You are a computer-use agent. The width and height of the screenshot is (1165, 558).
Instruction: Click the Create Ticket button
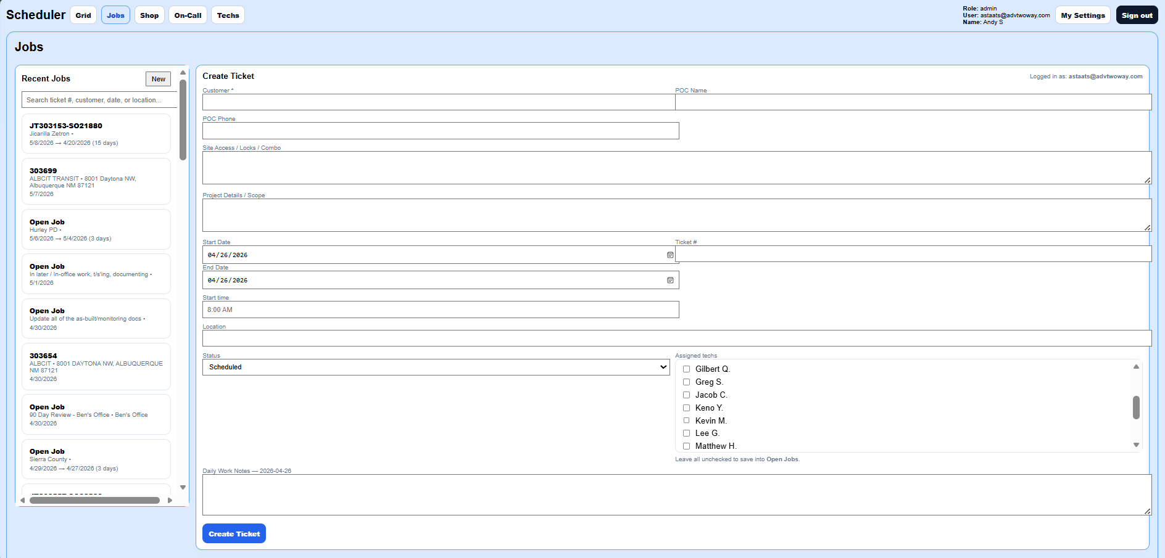[234, 533]
